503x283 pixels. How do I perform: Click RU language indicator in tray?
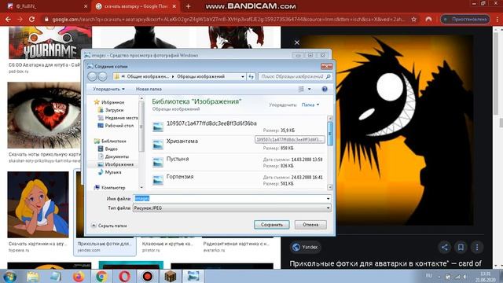[x=429, y=276]
